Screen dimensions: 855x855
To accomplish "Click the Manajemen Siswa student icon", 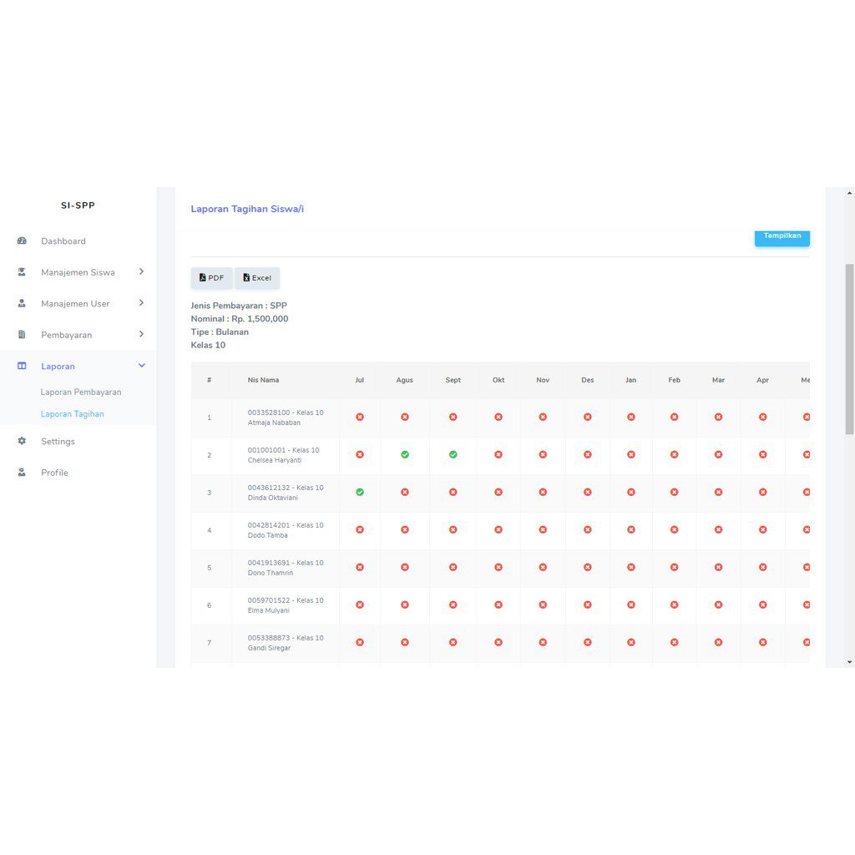I will pyautogui.click(x=22, y=272).
